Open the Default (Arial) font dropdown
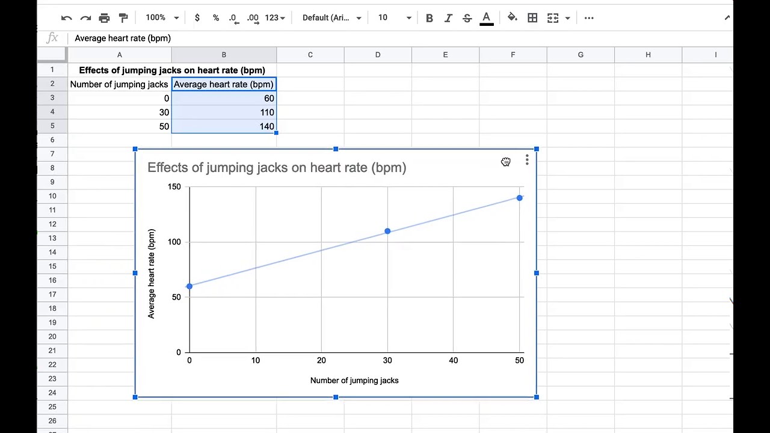 332,18
